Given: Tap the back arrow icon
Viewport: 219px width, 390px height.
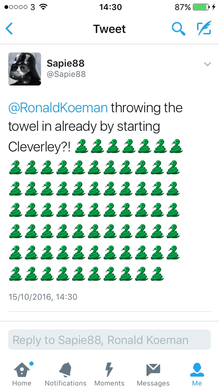Looking at the screenshot, I should [10, 29].
